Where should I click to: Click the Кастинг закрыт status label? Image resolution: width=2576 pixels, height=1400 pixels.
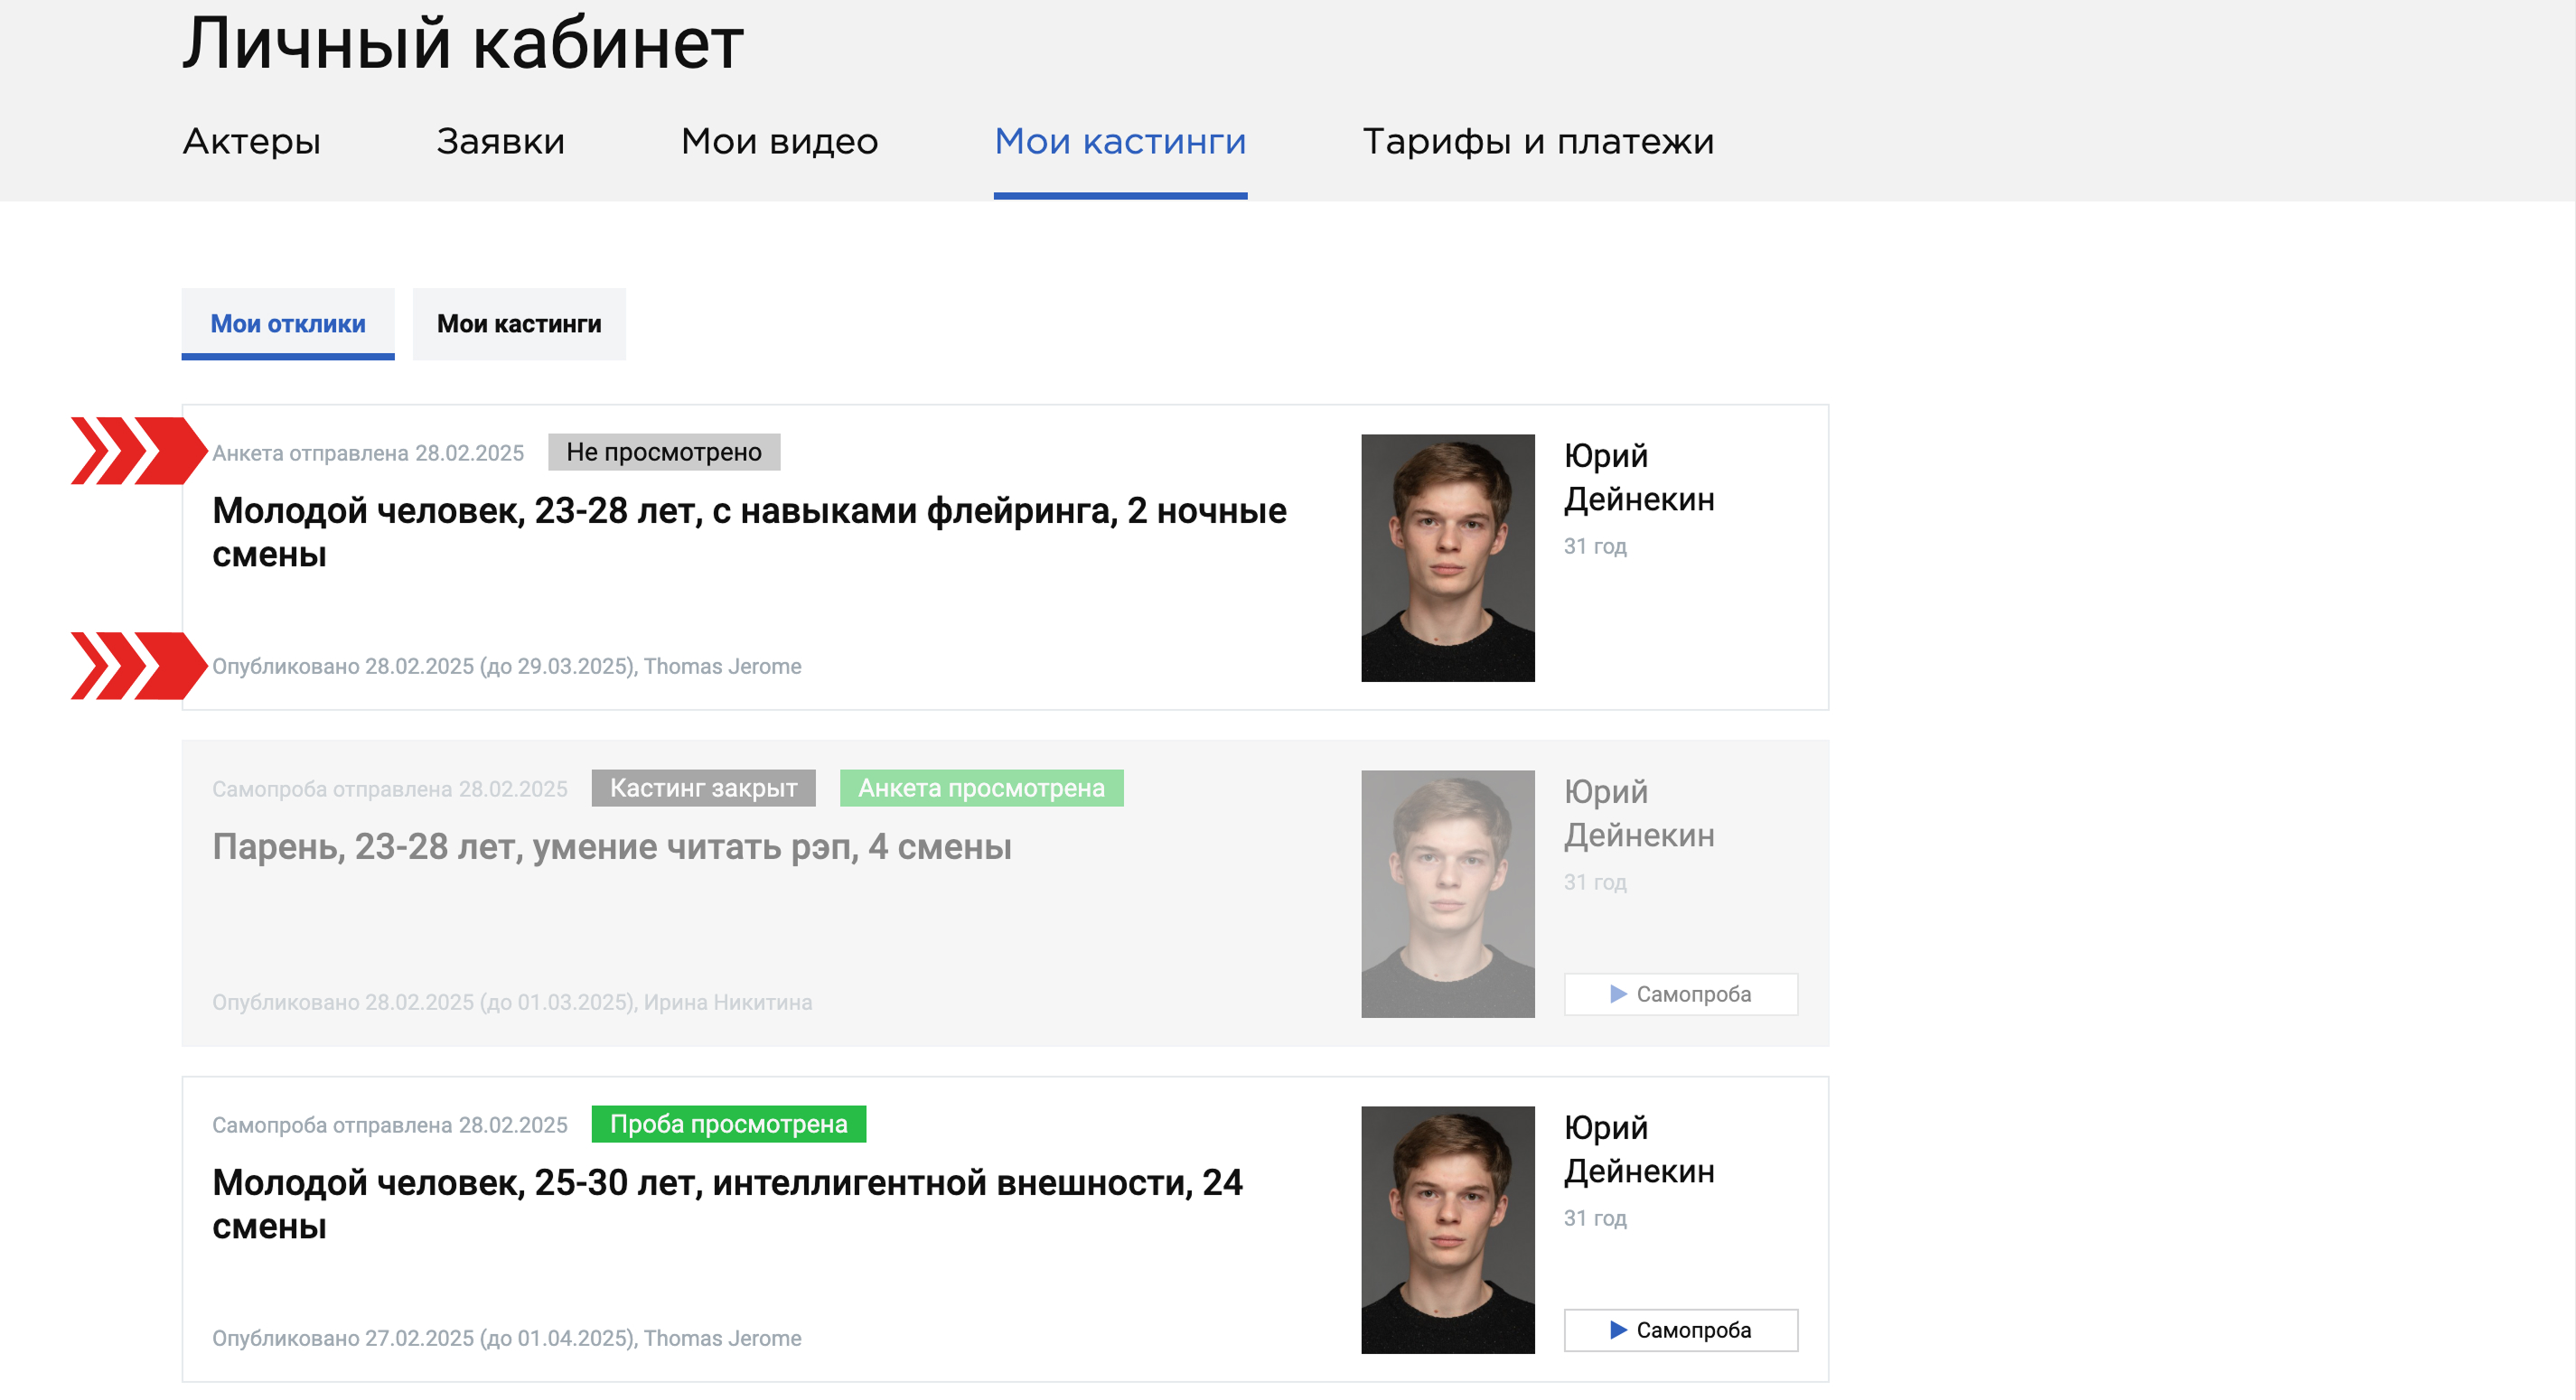(x=703, y=788)
